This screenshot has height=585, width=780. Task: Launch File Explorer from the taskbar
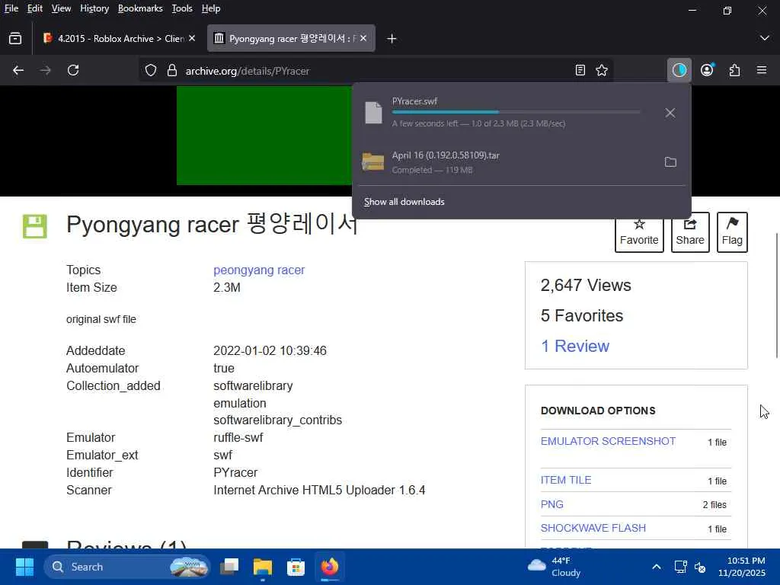click(263, 567)
